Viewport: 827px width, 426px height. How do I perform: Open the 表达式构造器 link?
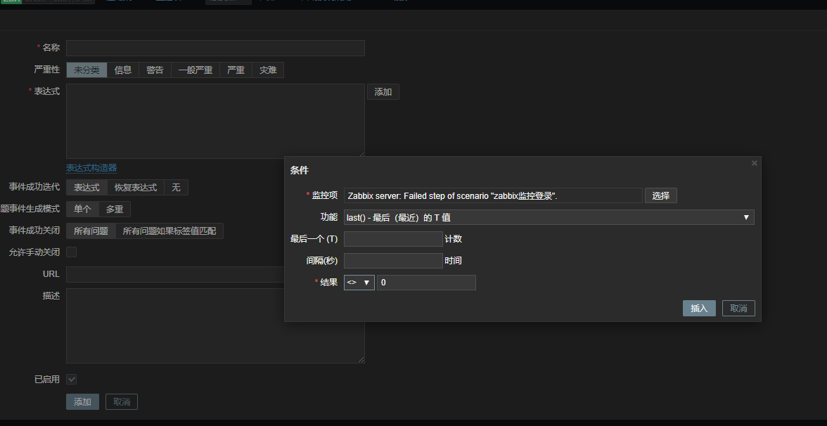coord(91,168)
